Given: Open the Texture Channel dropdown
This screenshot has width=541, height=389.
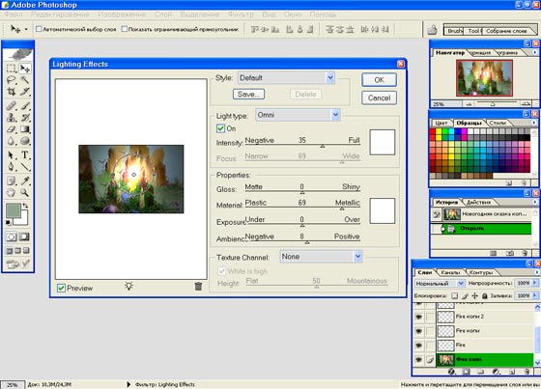Looking at the screenshot, I should pos(321,257).
